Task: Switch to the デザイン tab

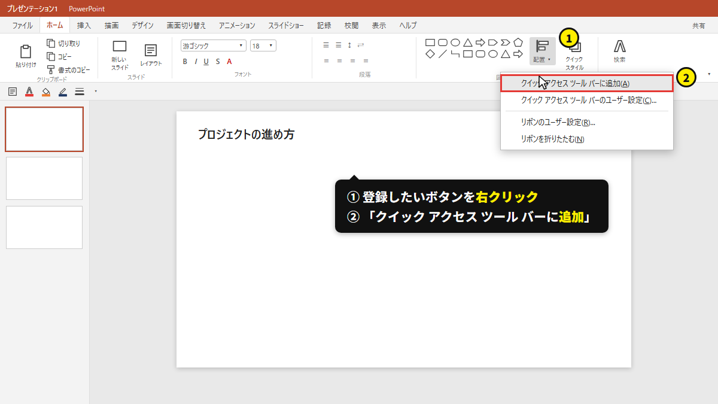Action: point(143,25)
